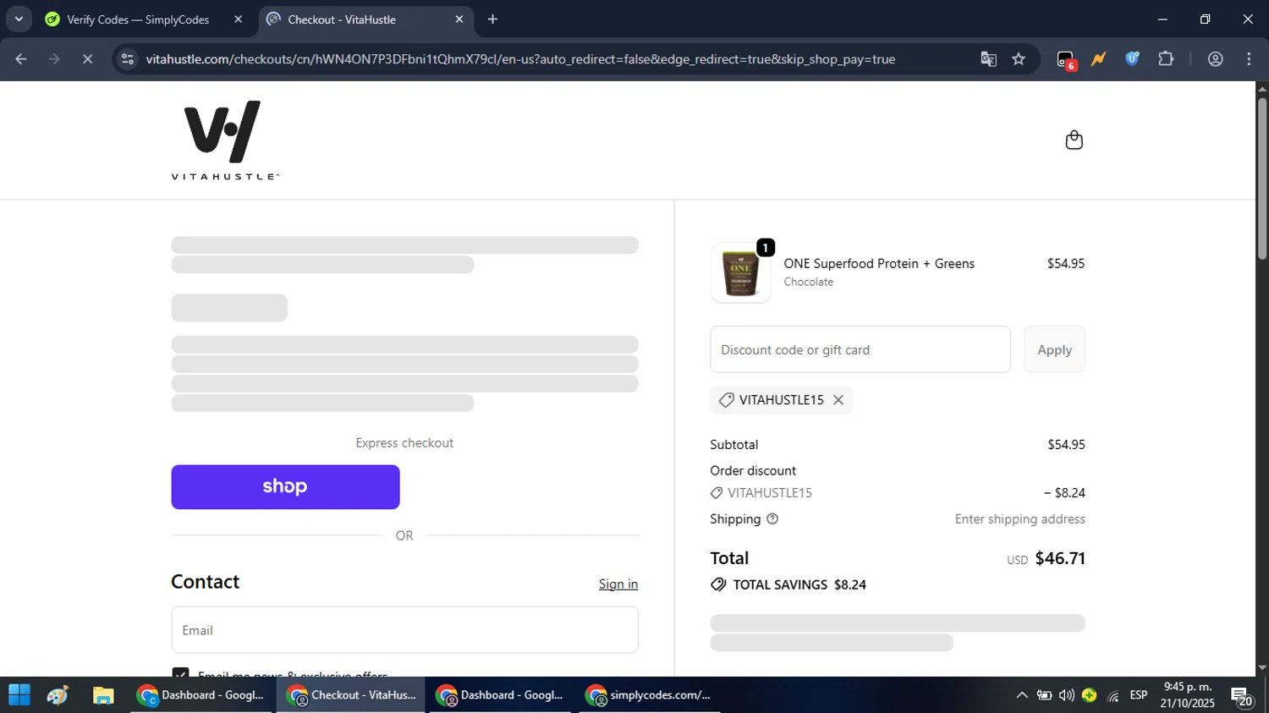This screenshot has height=713, width=1269.
Task: Open the extension with red 6 badge
Action: [1066, 59]
